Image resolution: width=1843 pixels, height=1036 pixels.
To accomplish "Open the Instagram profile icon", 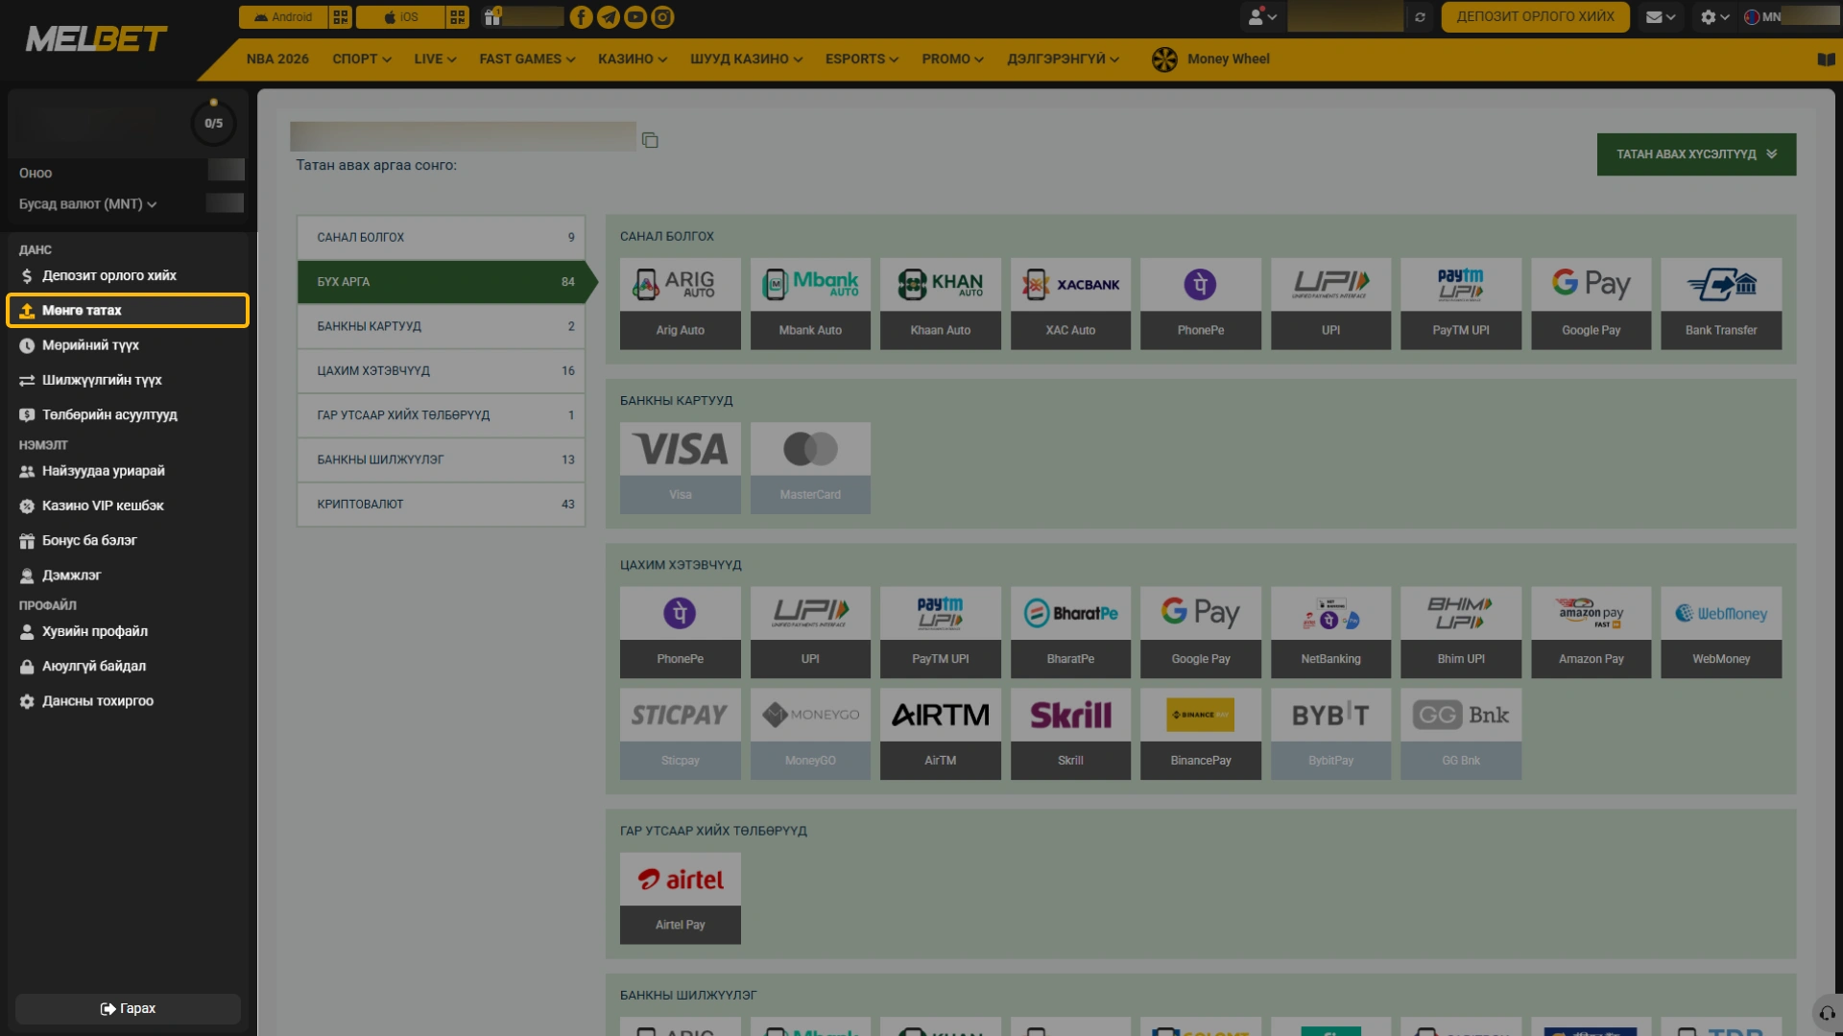I will coord(662,17).
